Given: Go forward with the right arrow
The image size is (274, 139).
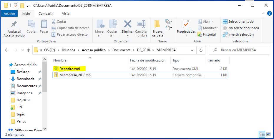Looking at the screenshot, I should (15, 50).
